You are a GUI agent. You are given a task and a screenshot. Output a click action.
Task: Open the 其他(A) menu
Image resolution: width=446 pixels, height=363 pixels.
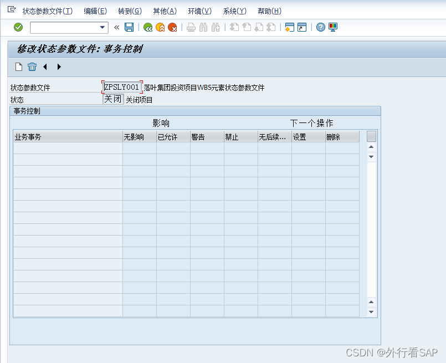click(165, 11)
